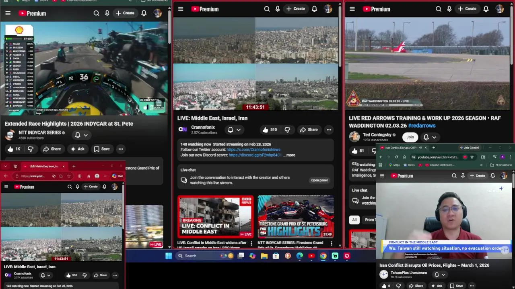Save the TaiwanPlus Iran Conflict video

point(456,286)
